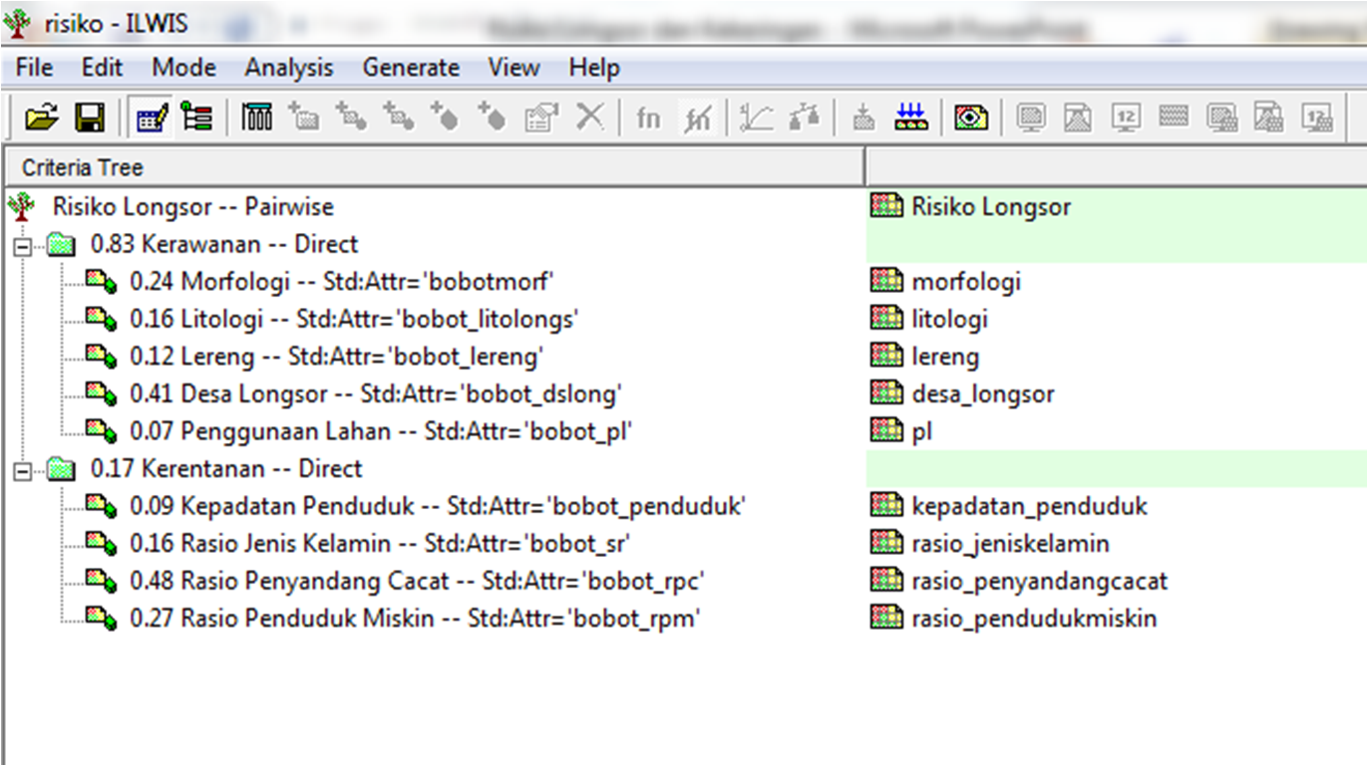This screenshot has height=766, width=1368.
Task: Click the 'litologi' map name cell
Action: [x=949, y=319]
